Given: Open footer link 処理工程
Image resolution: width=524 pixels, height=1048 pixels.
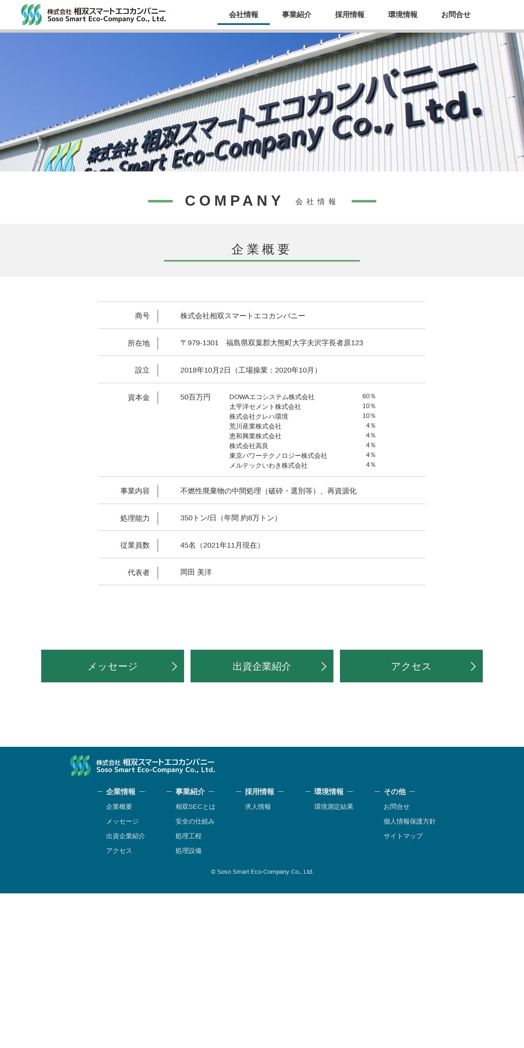Looking at the screenshot, I should [189, 836].
